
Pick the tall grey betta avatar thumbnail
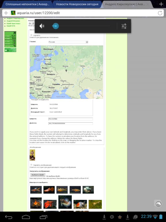coord(65,202)
